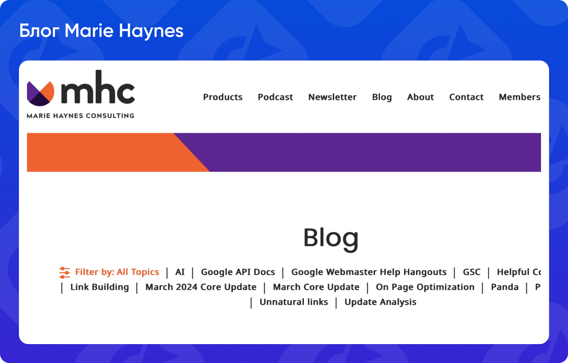Filter by On Page Optimization

point(425,287)
